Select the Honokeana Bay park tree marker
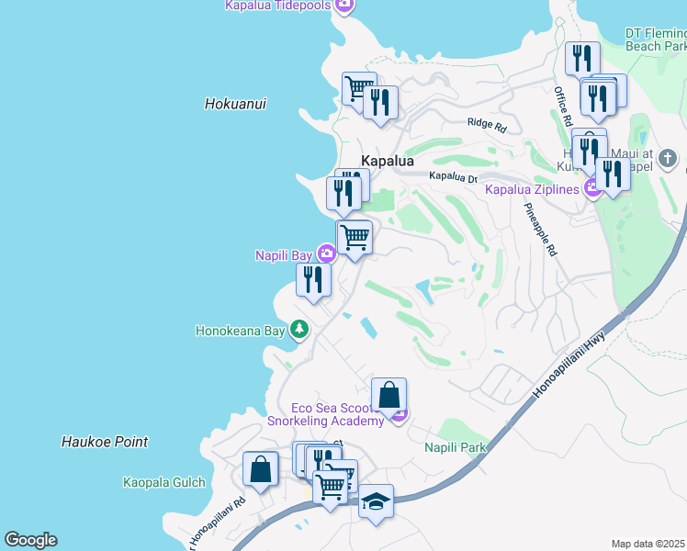The width and height of the screenshot is (687, 551). [299, 329]
